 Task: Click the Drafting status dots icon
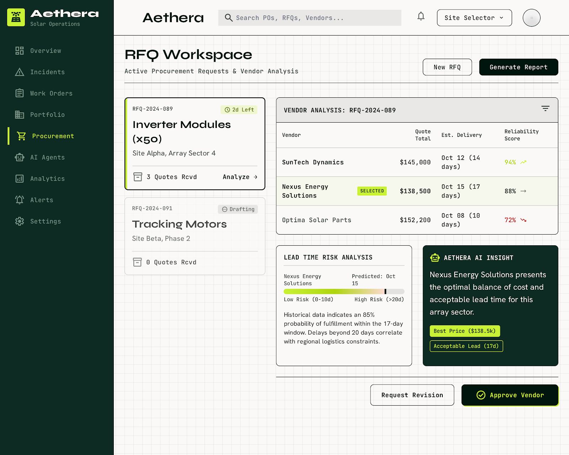tap(225, 209)
